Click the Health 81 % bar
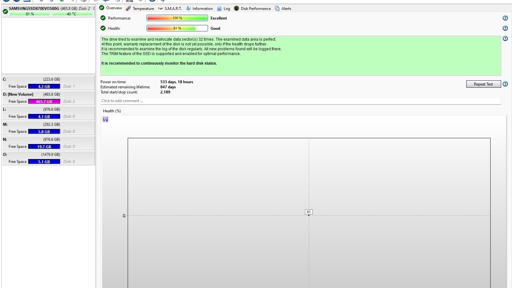Viewport: 512px width, 288px height. pos(177,28)
